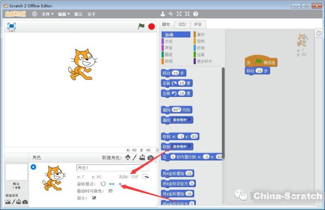Select the 控制 block category
The width and height of the screenshot is (325, 210).
tap(201, 41)
